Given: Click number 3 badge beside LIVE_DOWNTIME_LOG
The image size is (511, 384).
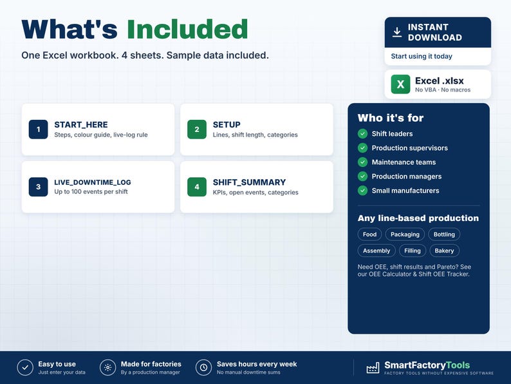Looking at the screenshot, I should (38, 187).
